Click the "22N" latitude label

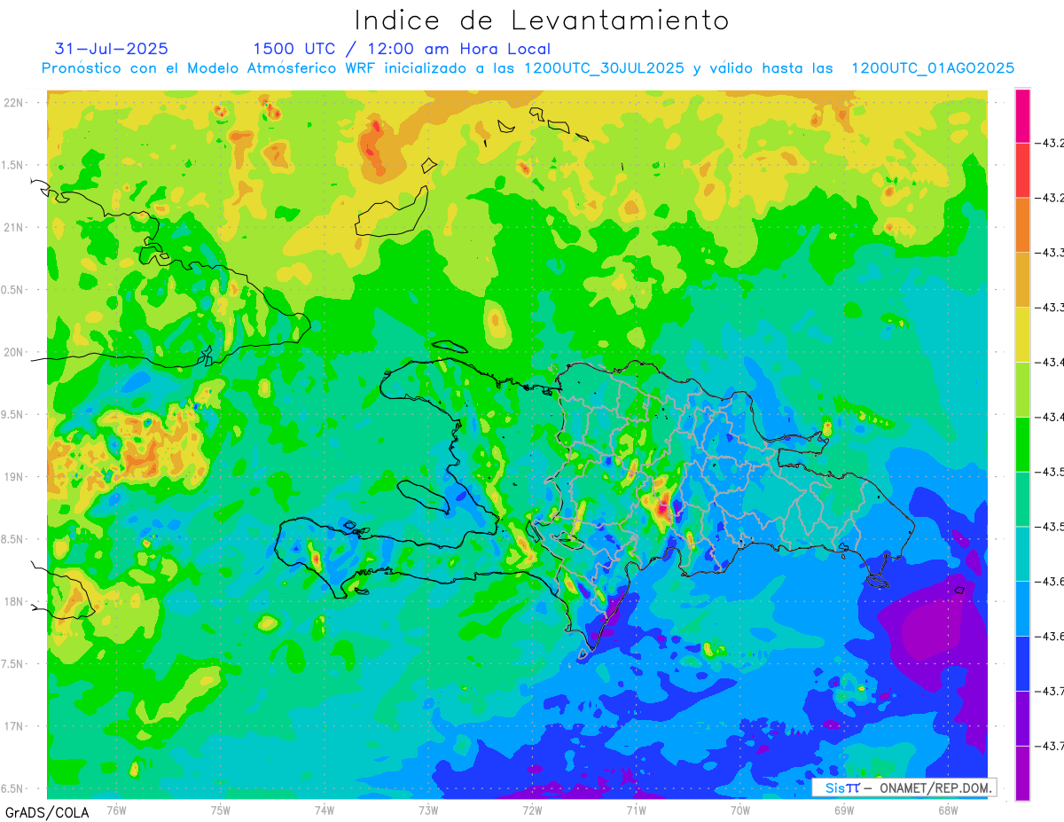[x=14, y=103]
